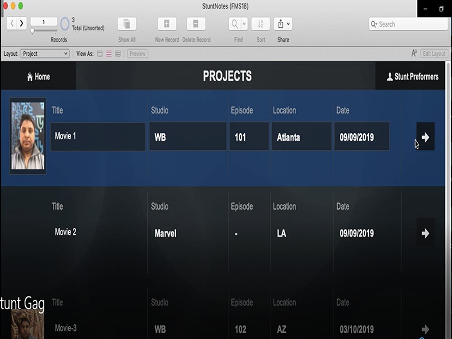Navigate to Home
The height and width of the screenshot is (339, 452).
point(38,76)
